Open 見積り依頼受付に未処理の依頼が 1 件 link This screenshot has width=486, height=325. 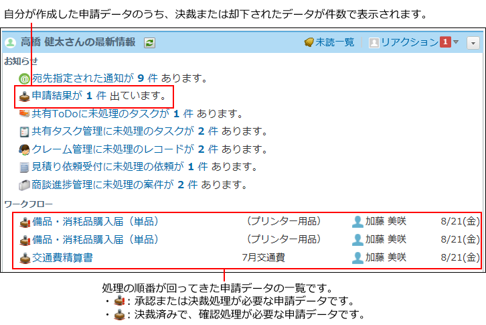coord(120,167)
